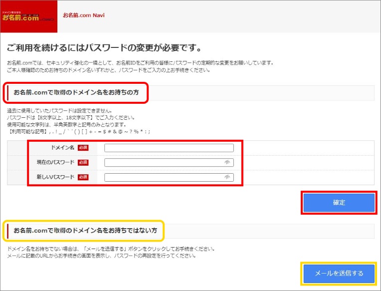This screenshot has width=381, height=291.
Task: Show the new password via eye icon
Action: click(x=227, y=177)
